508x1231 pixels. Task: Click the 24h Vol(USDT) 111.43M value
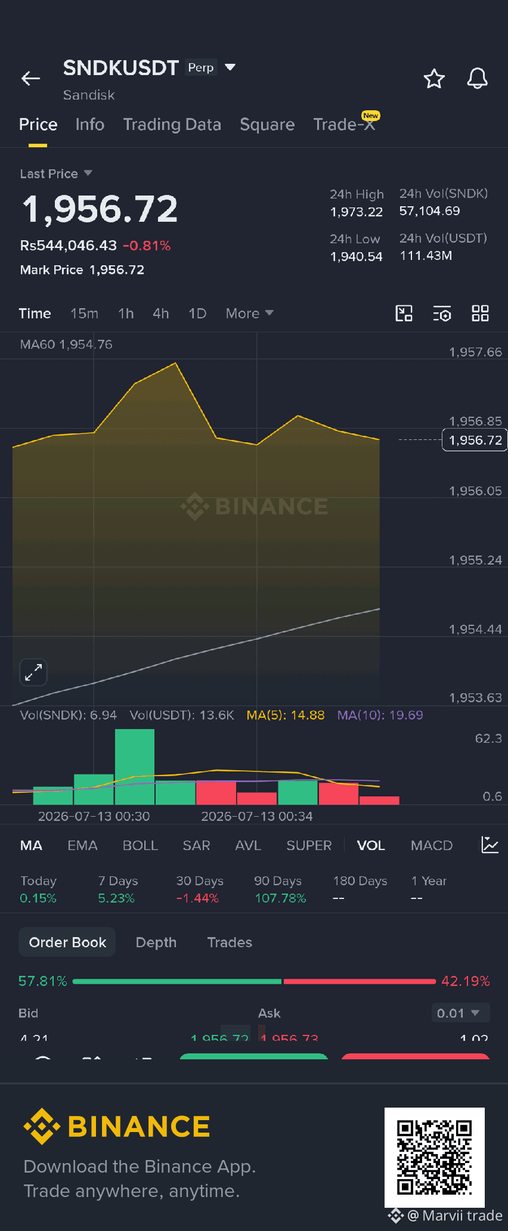[426, 256]
